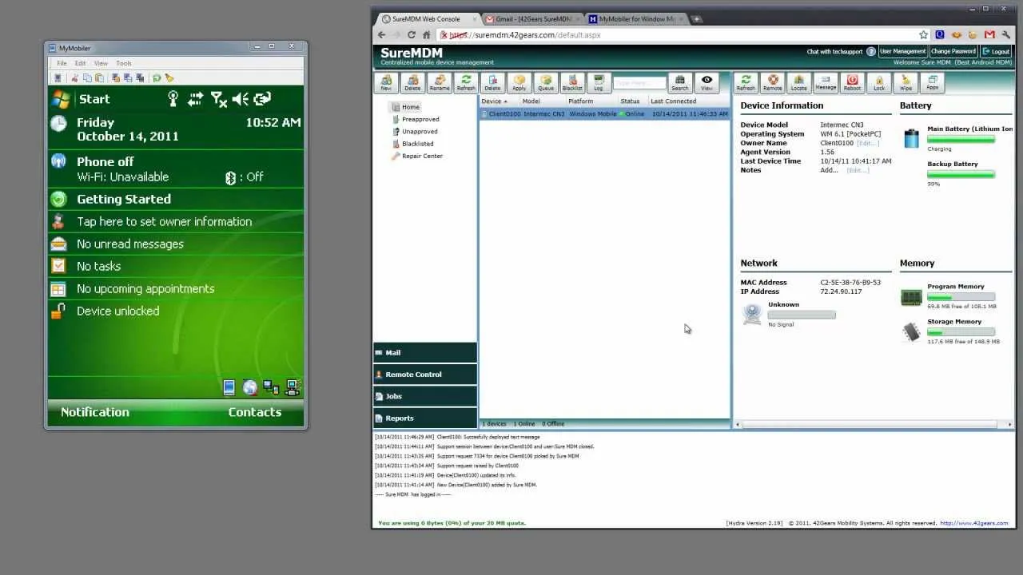The width and height of the screenshot is (1023, 575).
Task: Refresh the device list in left toolbar
Action: 465,82
